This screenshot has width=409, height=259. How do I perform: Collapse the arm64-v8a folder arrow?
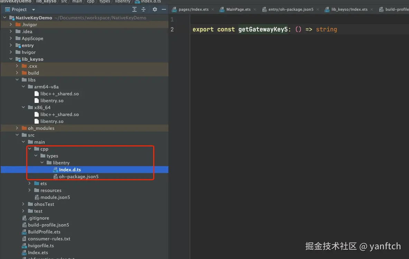click(x=23, y=87)
